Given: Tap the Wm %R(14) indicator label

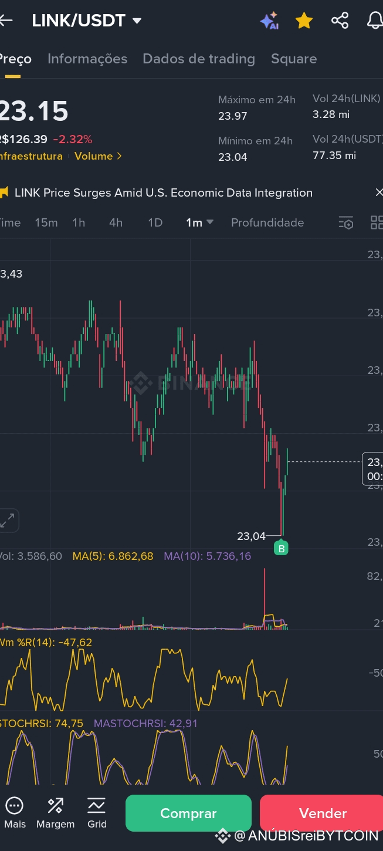Looking at the screenshot, I should click(46, 643).
